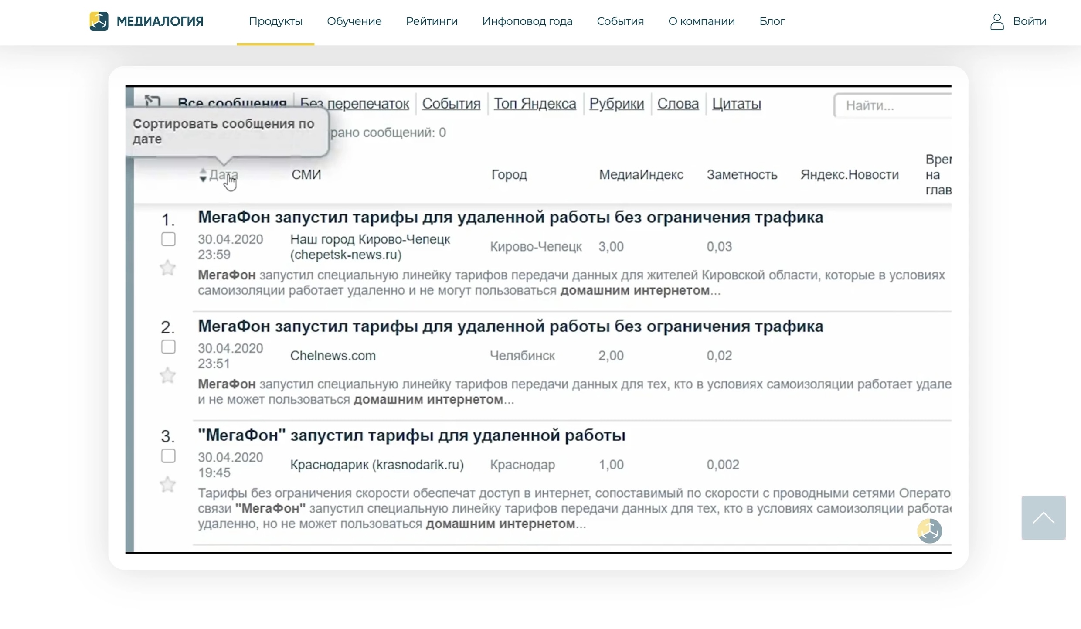The height and width of the screenshot is (629, 1081).
Task: Click the Медиалогия logo icon
Action: click(x=99, y=21)
